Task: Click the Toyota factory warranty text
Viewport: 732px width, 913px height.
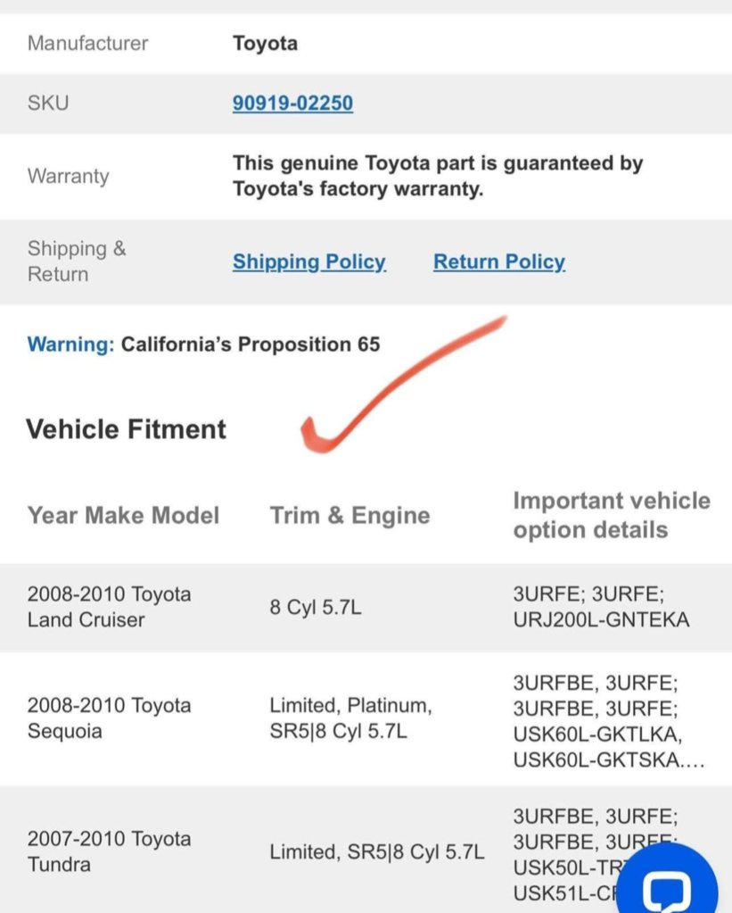Action: point(438,176)
